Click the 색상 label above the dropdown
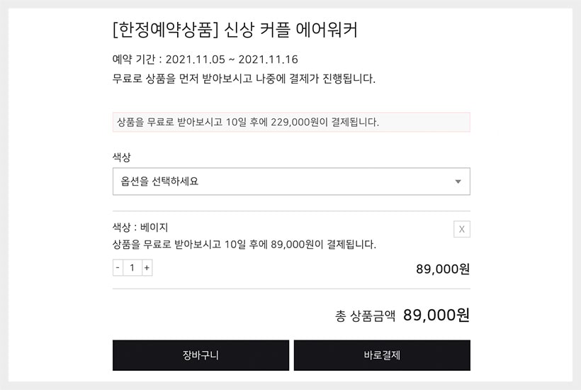Image resolution: width=581 pixels, height=390 pixels. pos(122,157)
